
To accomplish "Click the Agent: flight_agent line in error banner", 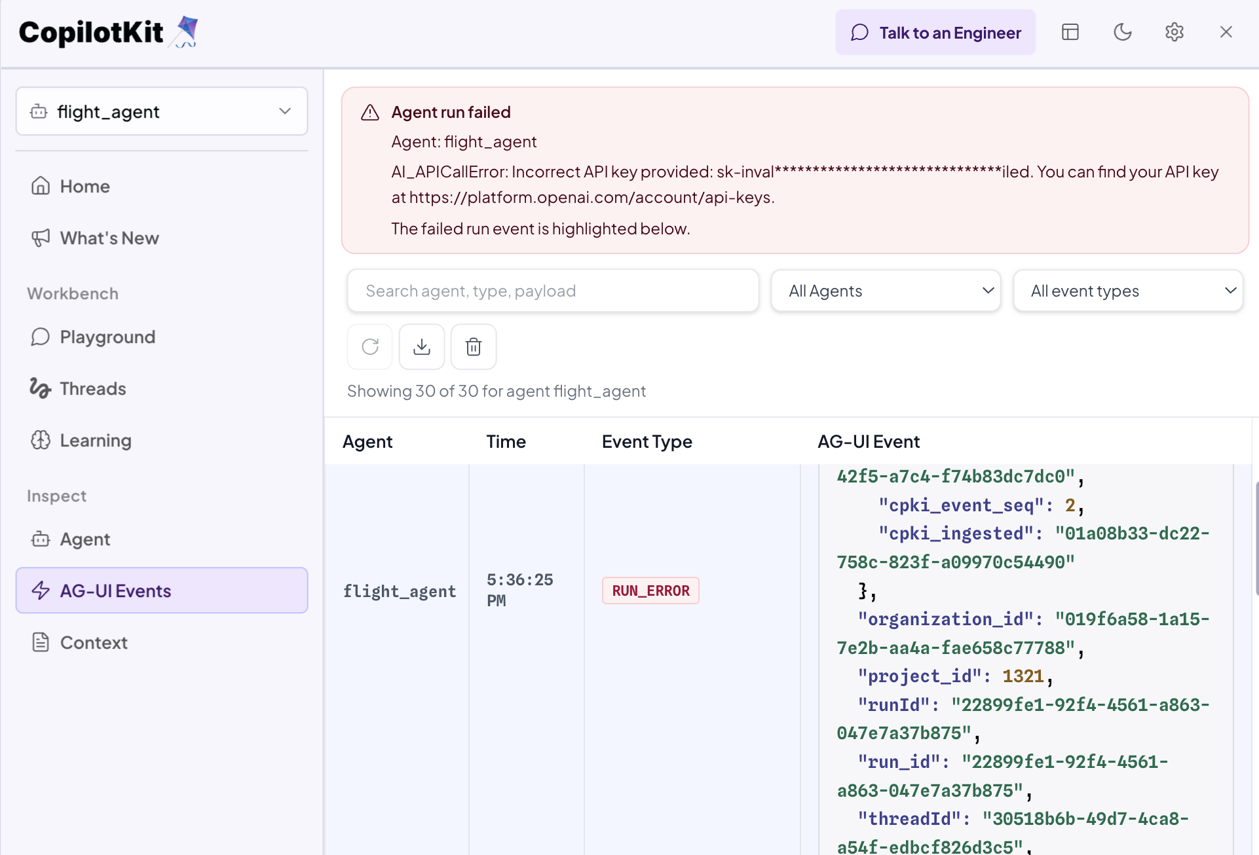I will point(464,141).
